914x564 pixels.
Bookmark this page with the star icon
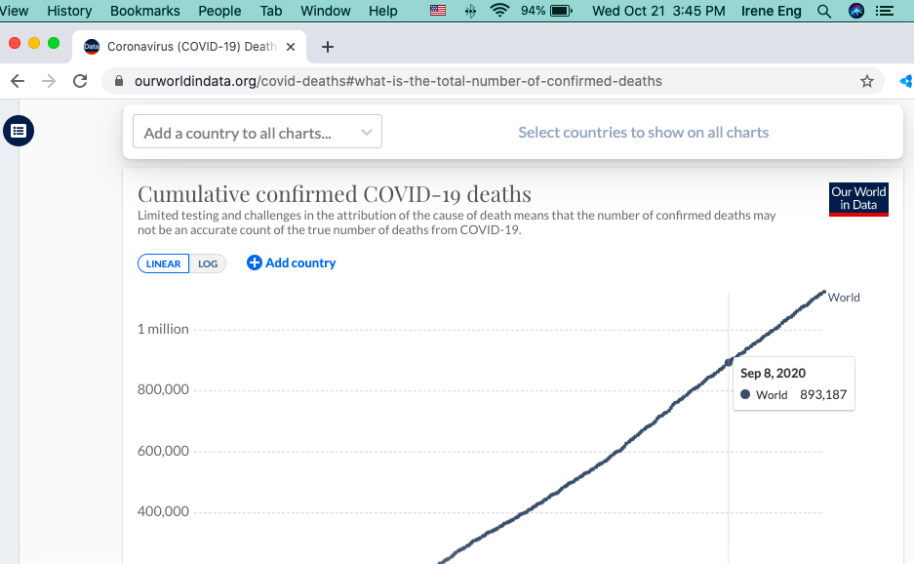(x=866, y=81)
